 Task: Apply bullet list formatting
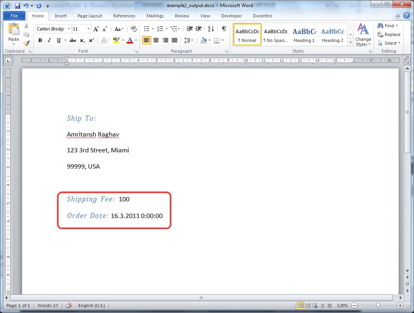point(146,29)
